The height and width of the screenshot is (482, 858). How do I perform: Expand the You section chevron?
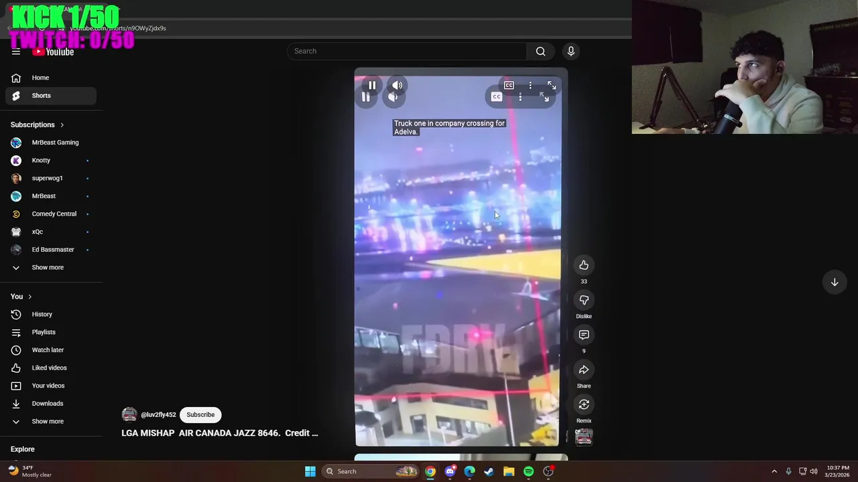29,297
